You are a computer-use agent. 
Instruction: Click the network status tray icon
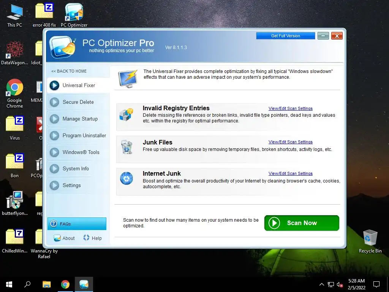(331, 284)
